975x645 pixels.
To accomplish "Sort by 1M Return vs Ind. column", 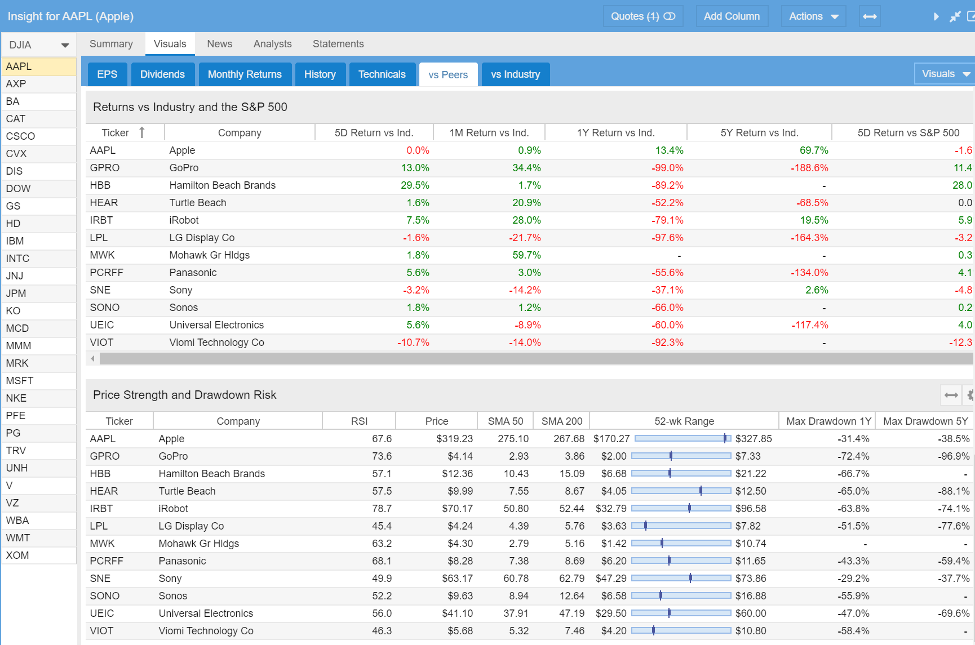I will click(x=489, y=133).
